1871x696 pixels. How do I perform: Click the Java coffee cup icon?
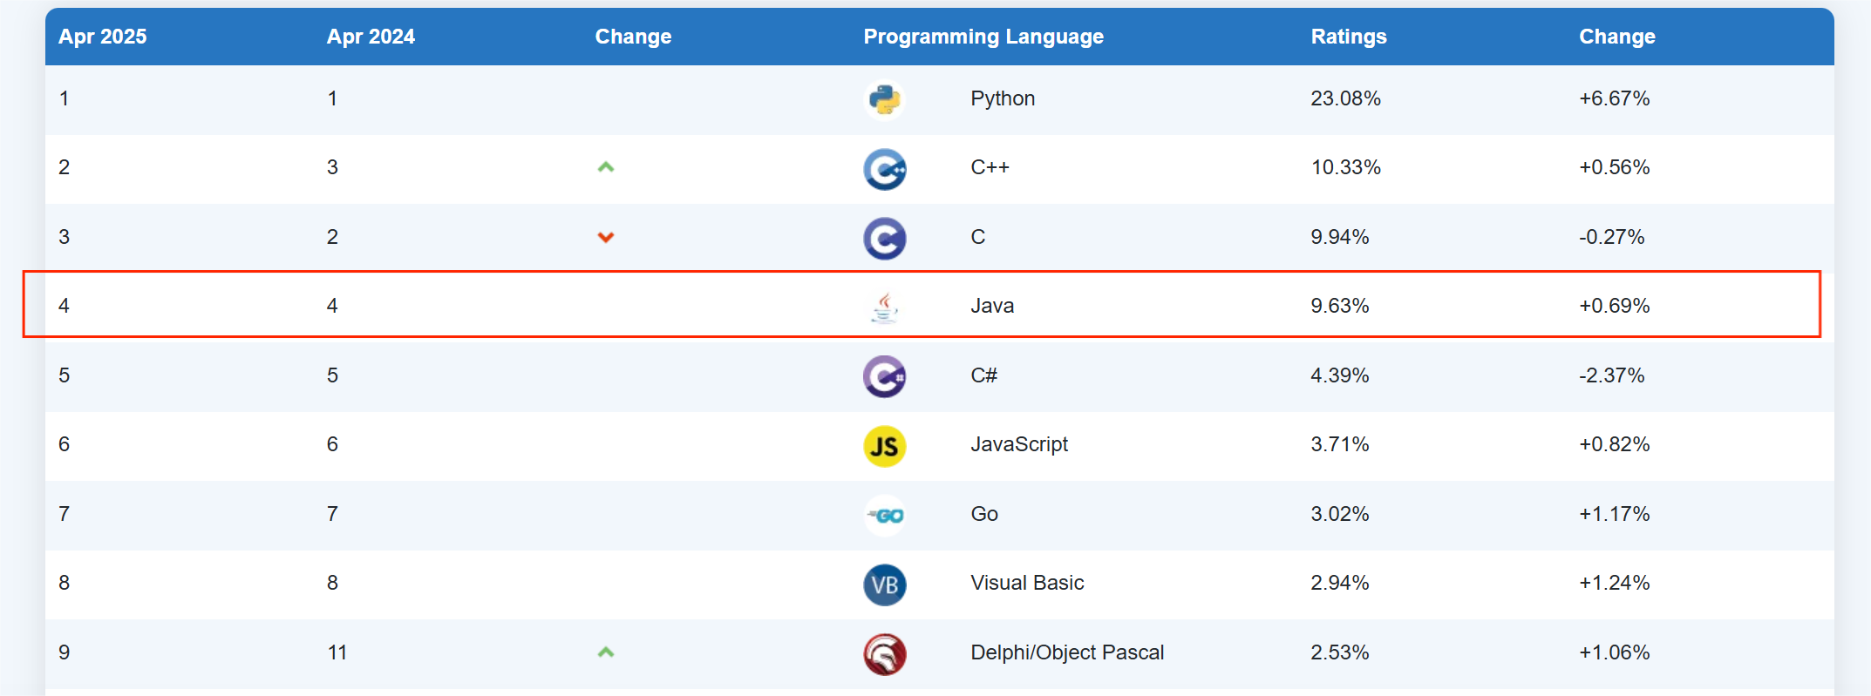(884, 307)
